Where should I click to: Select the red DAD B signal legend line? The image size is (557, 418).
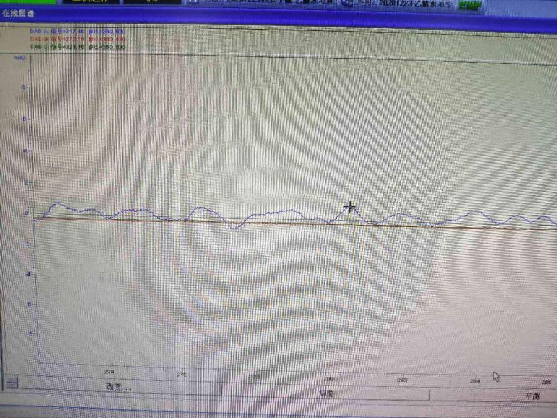point(77,39)
